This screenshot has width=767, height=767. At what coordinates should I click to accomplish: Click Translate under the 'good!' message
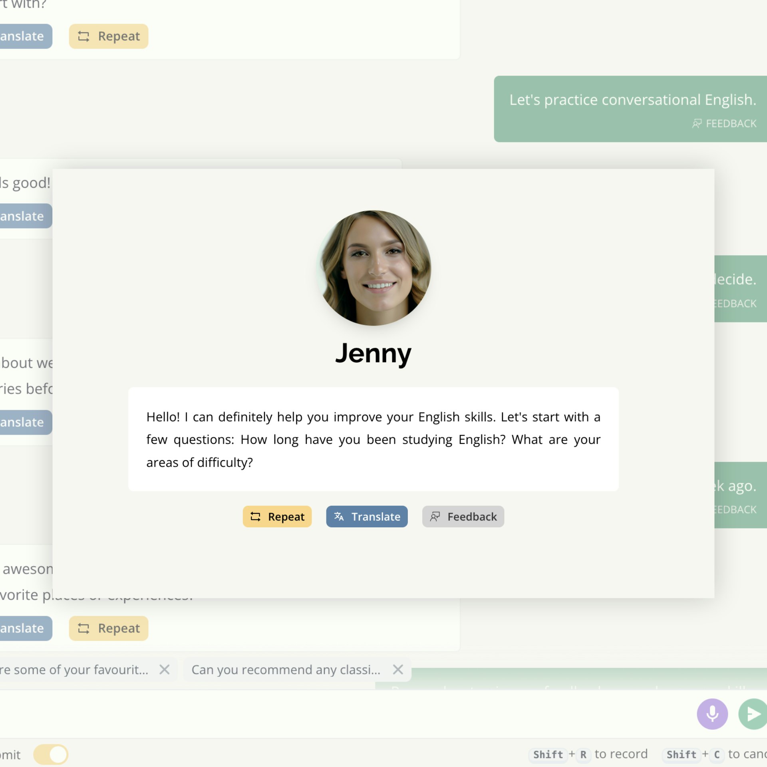pos(24,216)
